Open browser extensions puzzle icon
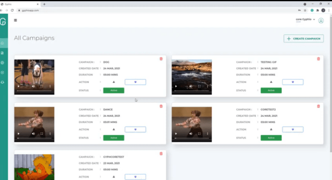 click(x=318, y=10)
